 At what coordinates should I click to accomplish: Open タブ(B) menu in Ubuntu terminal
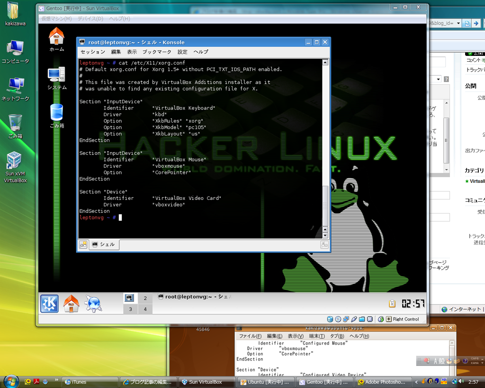pos(337,336)
